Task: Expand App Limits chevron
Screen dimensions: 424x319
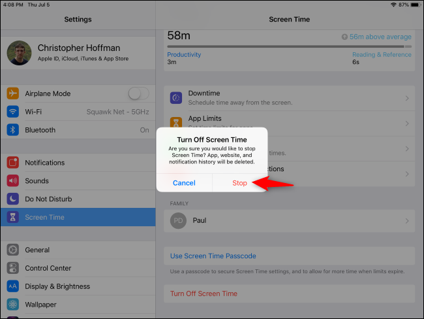Action: point(407,124)
